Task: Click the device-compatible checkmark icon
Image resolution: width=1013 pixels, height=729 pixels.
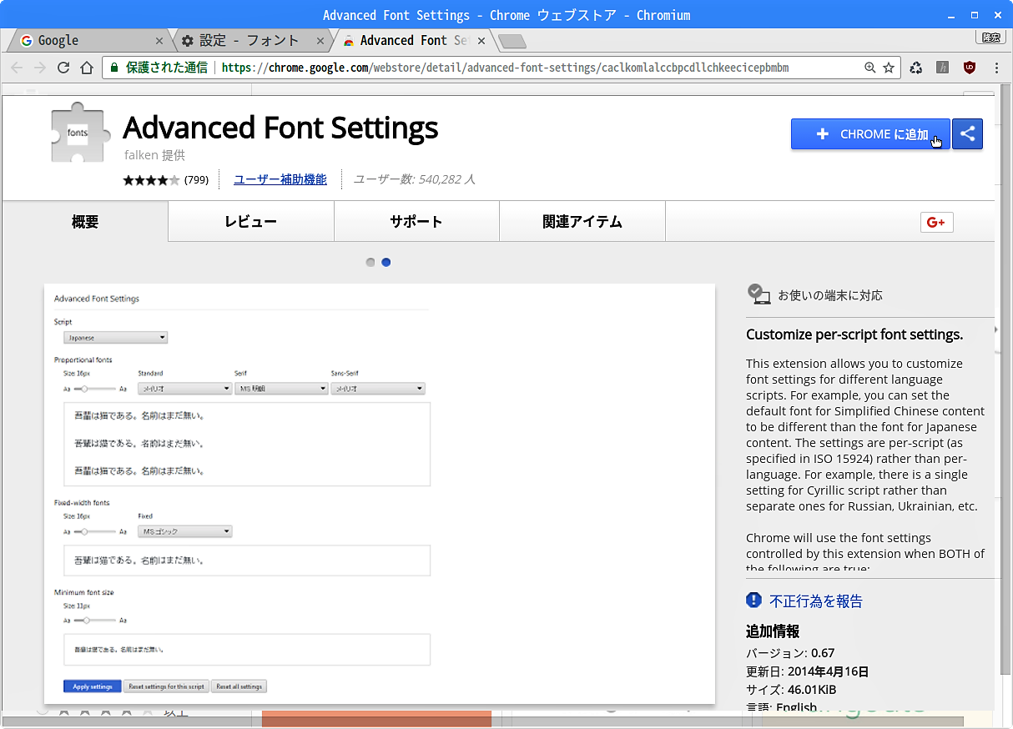Action: coord(758,294)
